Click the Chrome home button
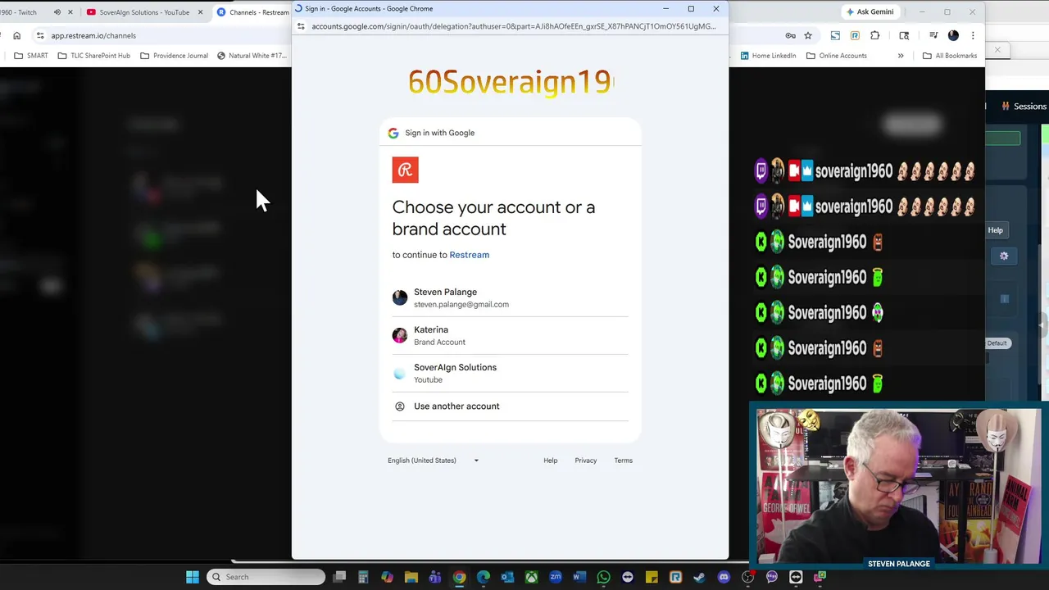Viewport: 1049px width, 590px height. [16, 35]
